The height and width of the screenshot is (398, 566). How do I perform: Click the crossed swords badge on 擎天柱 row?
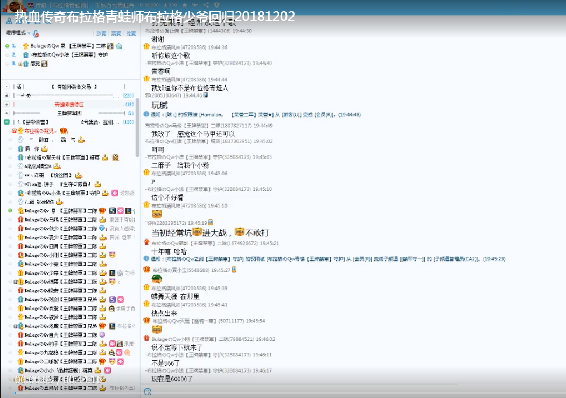tap(115, 157)
